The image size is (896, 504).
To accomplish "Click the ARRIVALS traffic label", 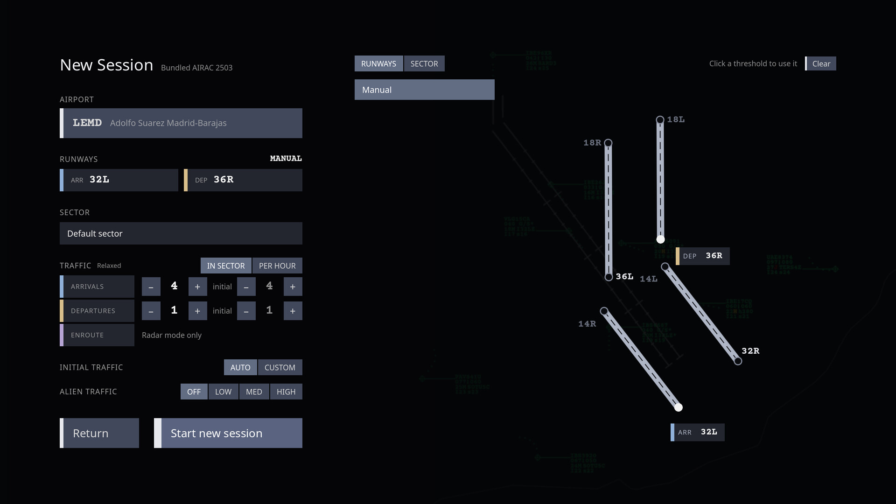I will click(97, 287).
